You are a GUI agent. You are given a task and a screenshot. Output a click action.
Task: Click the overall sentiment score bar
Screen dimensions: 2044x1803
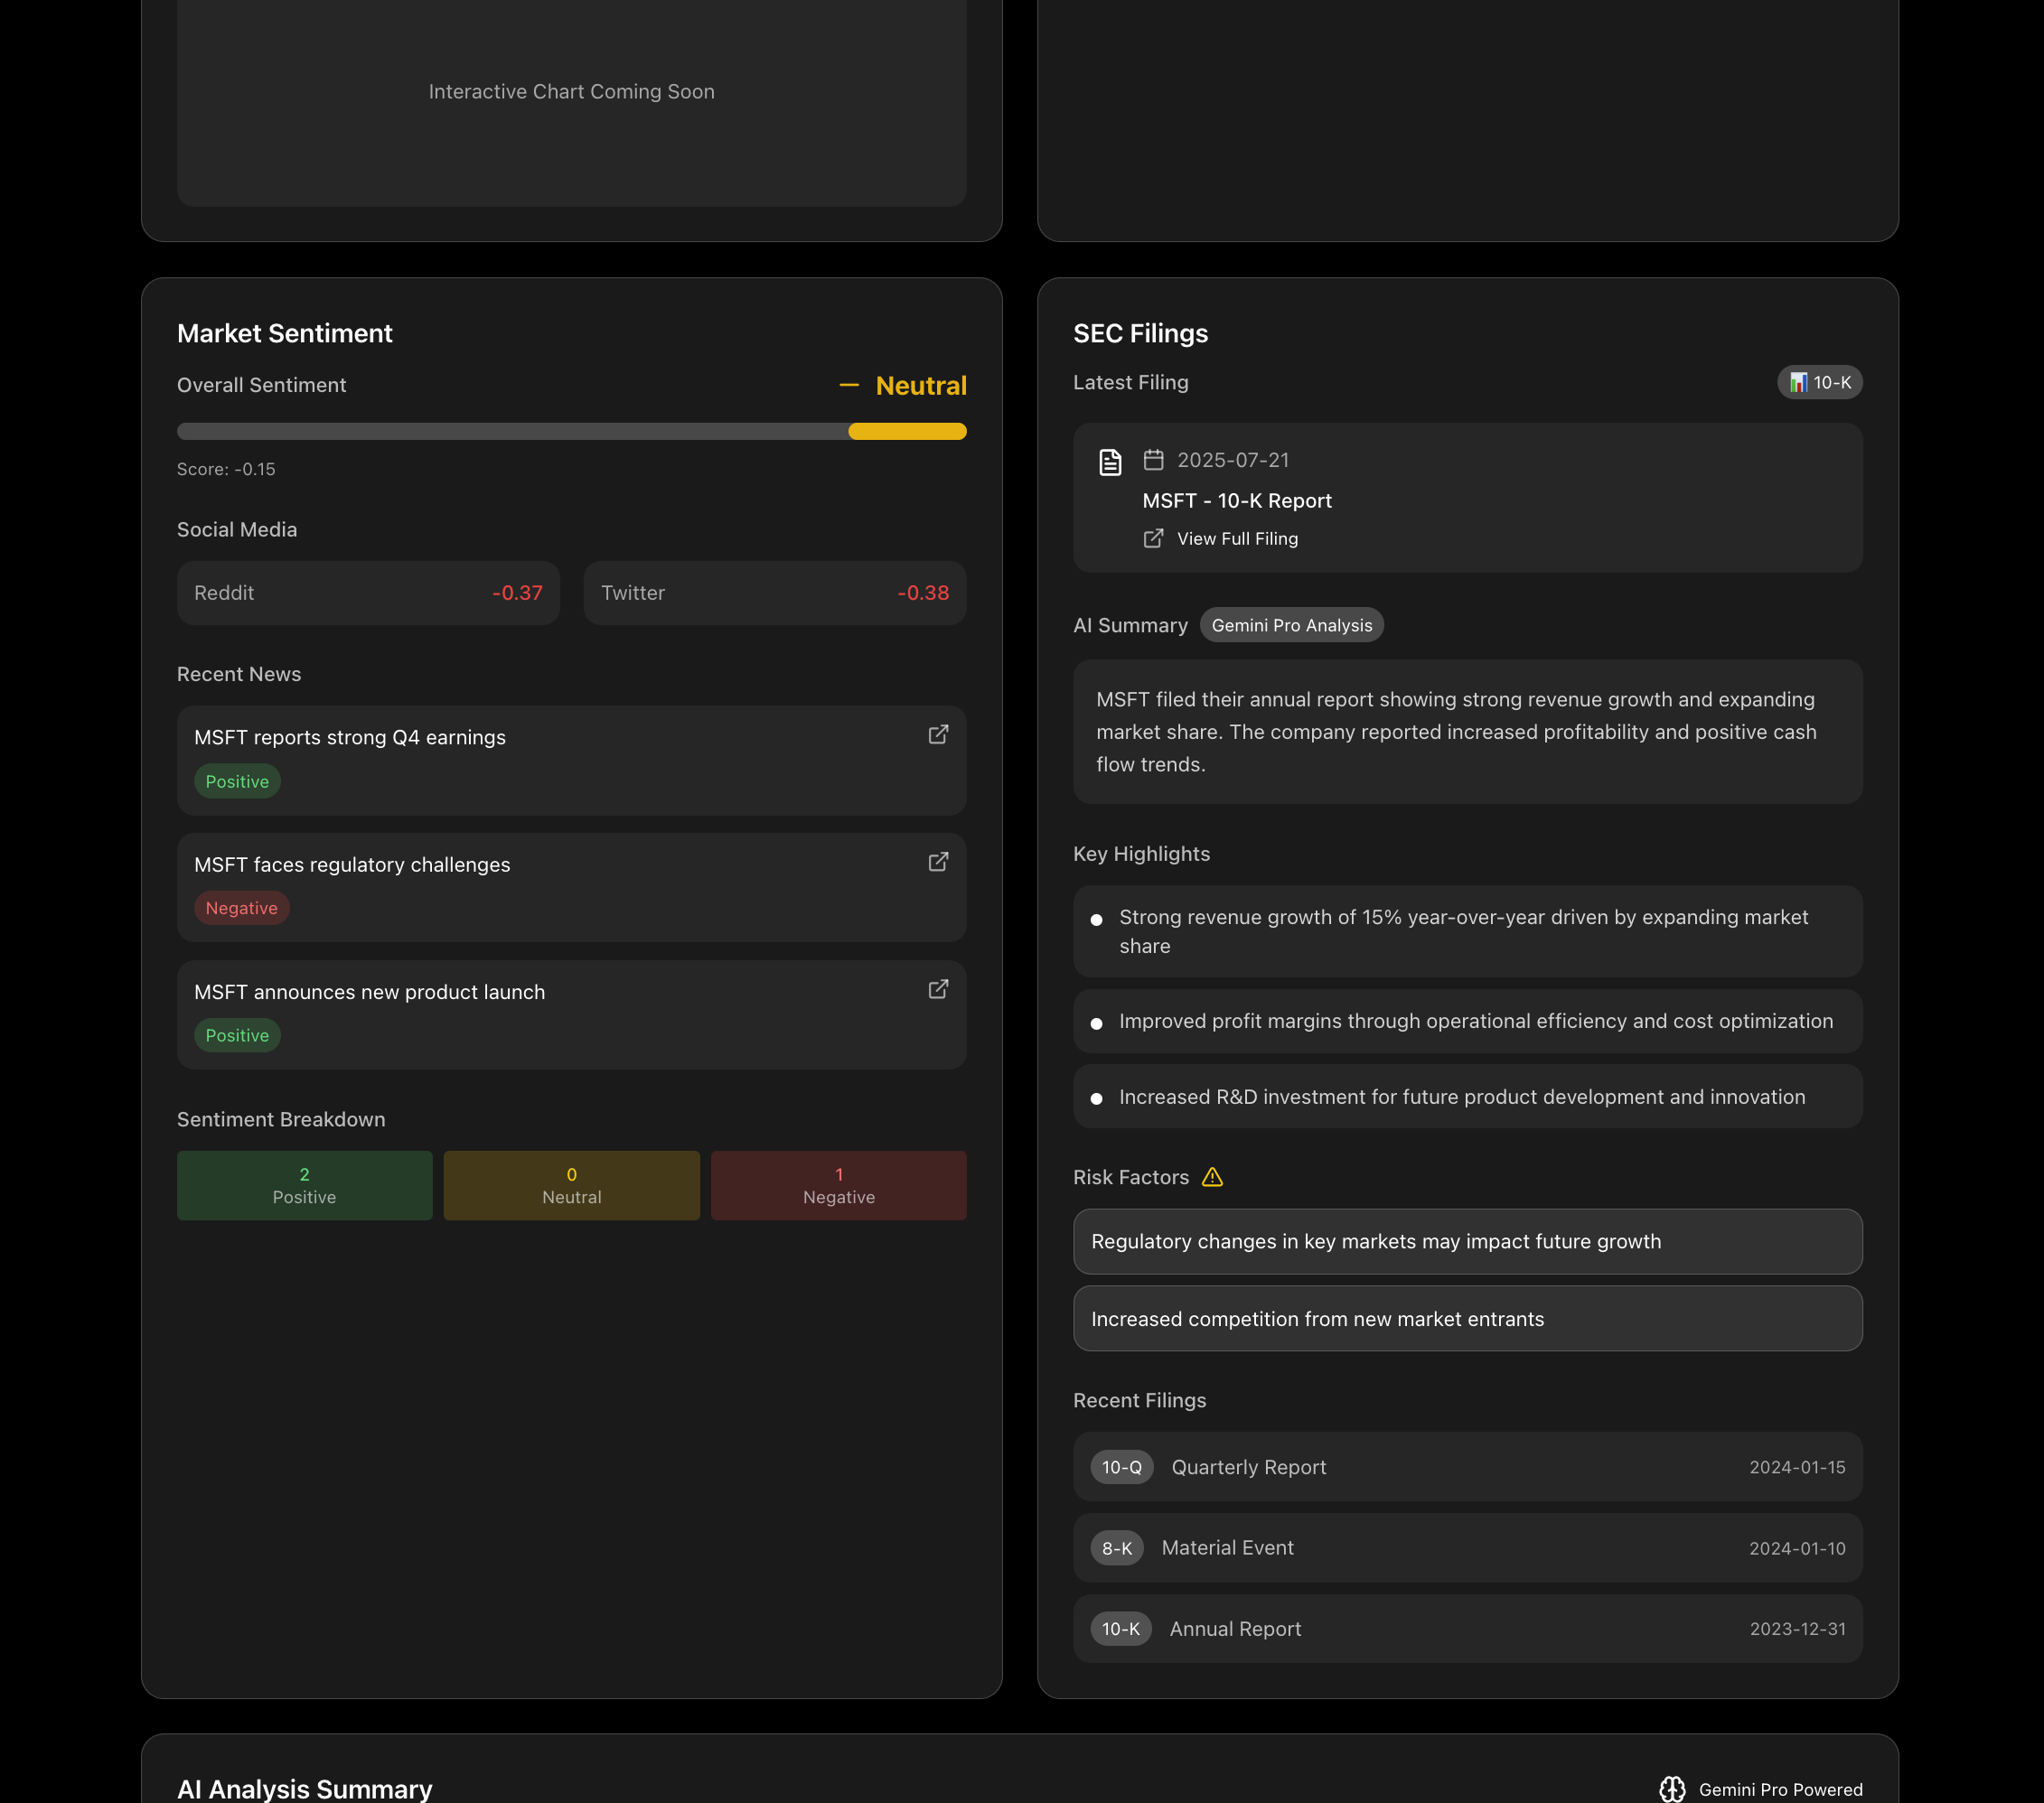click(571, 432)
